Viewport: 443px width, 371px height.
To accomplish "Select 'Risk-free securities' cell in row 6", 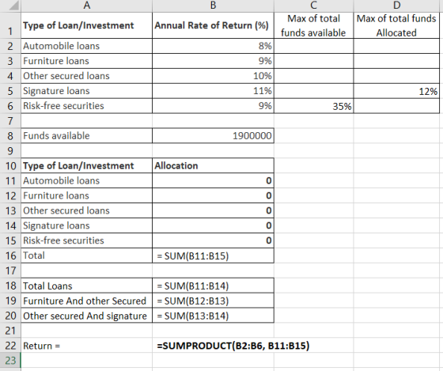I will pyautogui.click(x=87, y=106).
